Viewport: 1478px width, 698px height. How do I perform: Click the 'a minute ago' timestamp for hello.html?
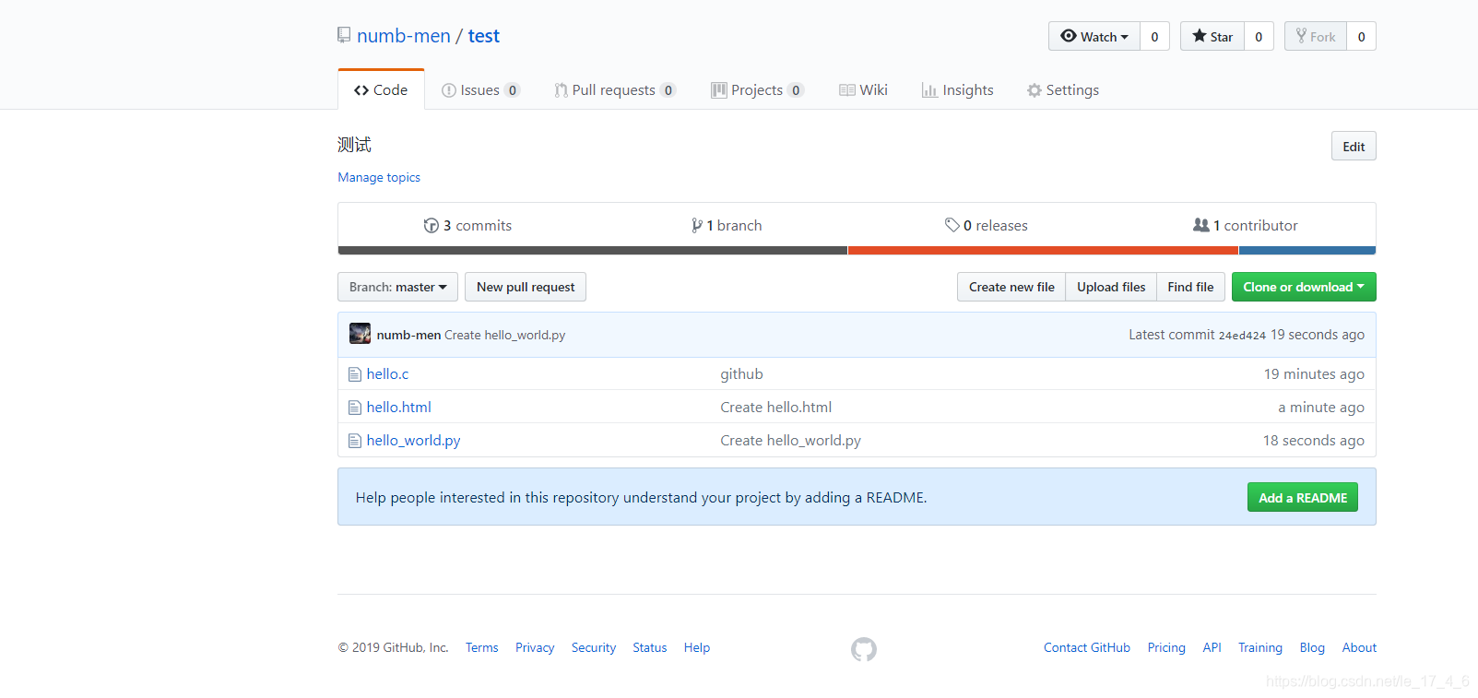pyautogui.click(x=1321, y=408)
